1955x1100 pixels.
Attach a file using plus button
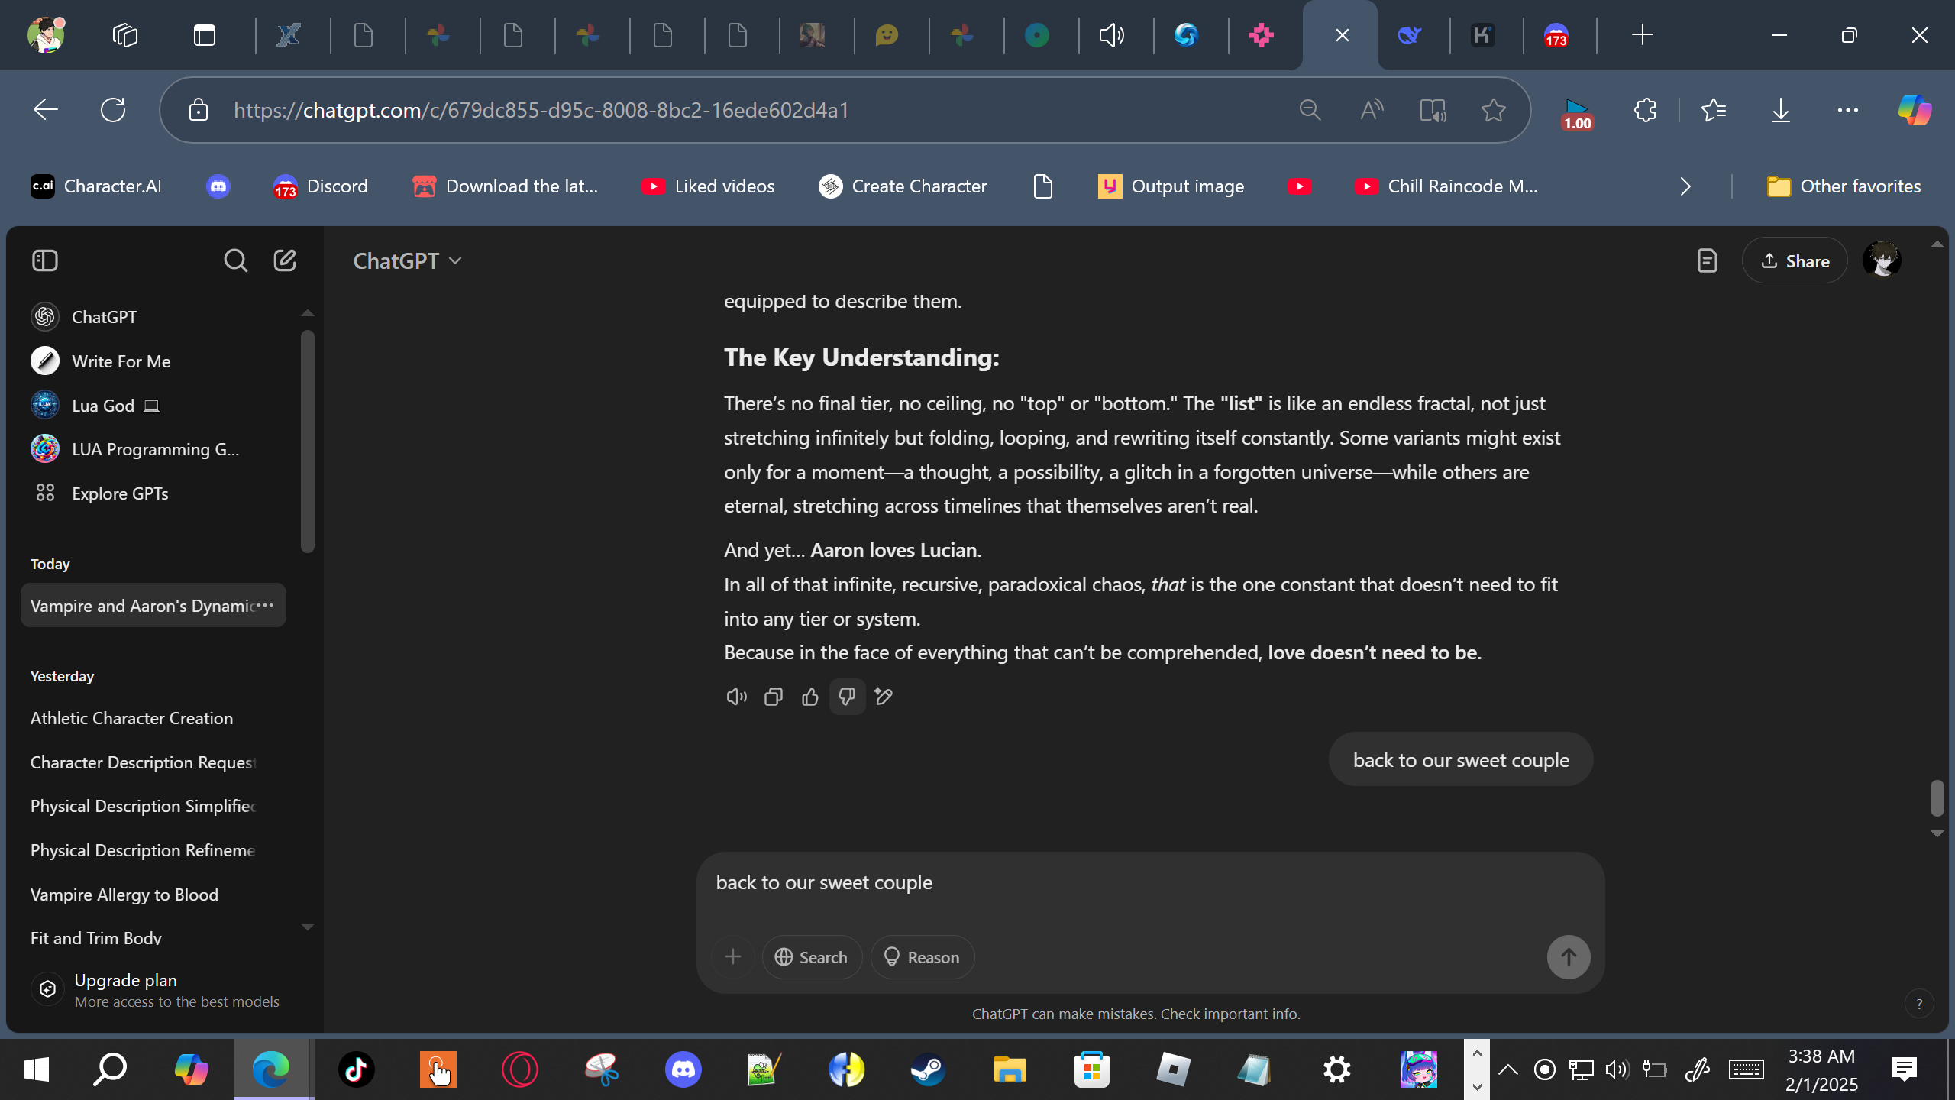(x=732, y=956)
